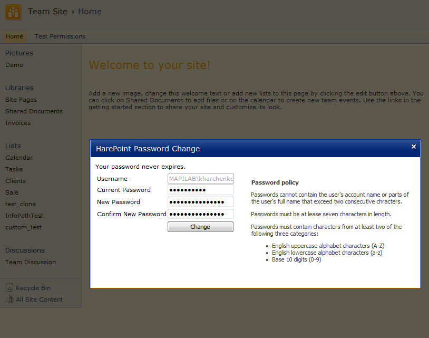Click 'Your password never expires.' message
The image size is (429, 338).
(140, 167)
